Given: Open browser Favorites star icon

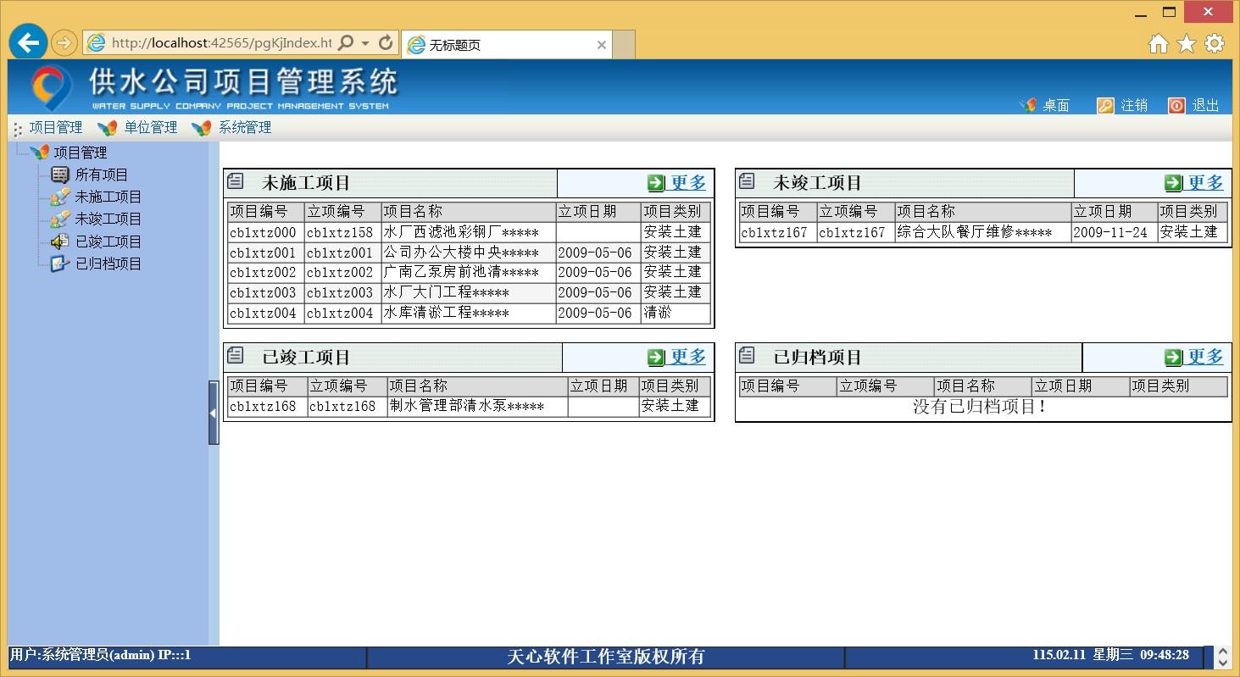Looking at the screenshot, I should 1187,44.
